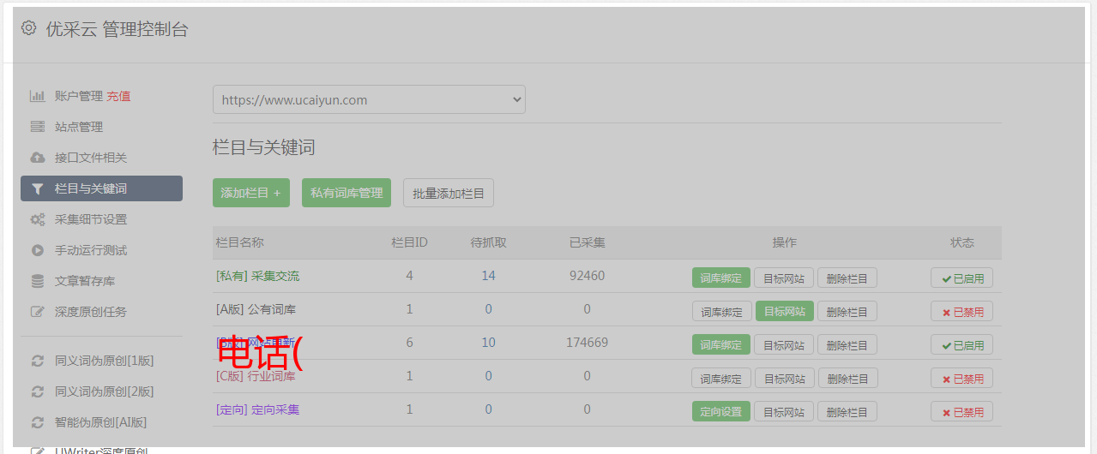The image size is (1097, 454).
Task: Click 词库绑定 in the 采集交流 row
Action: [721, 278]
